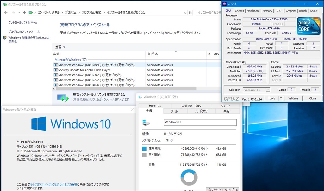
Task: Switch to Caches tab in CPU-Z
Action: click(239, 11)
